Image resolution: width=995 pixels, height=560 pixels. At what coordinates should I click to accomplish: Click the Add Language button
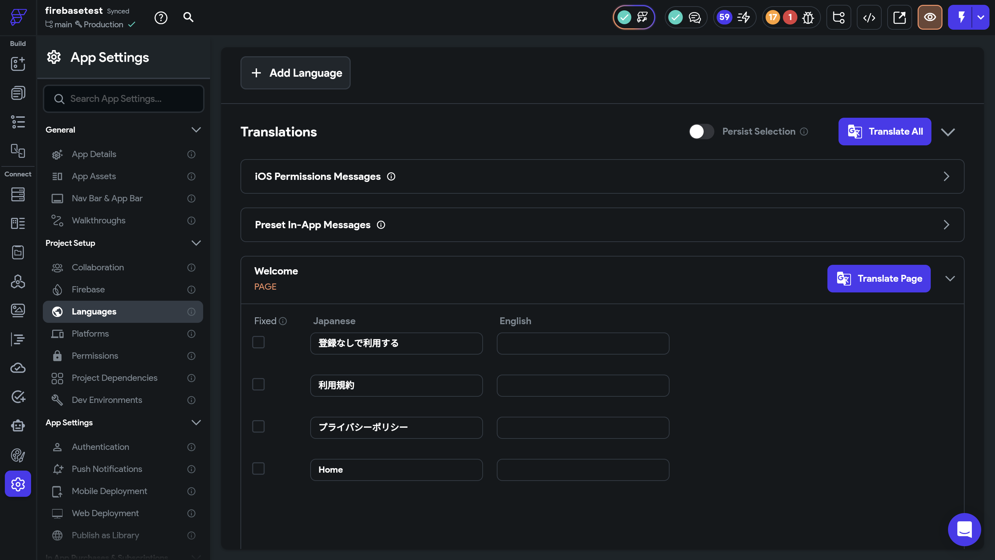tap(295, 73)
